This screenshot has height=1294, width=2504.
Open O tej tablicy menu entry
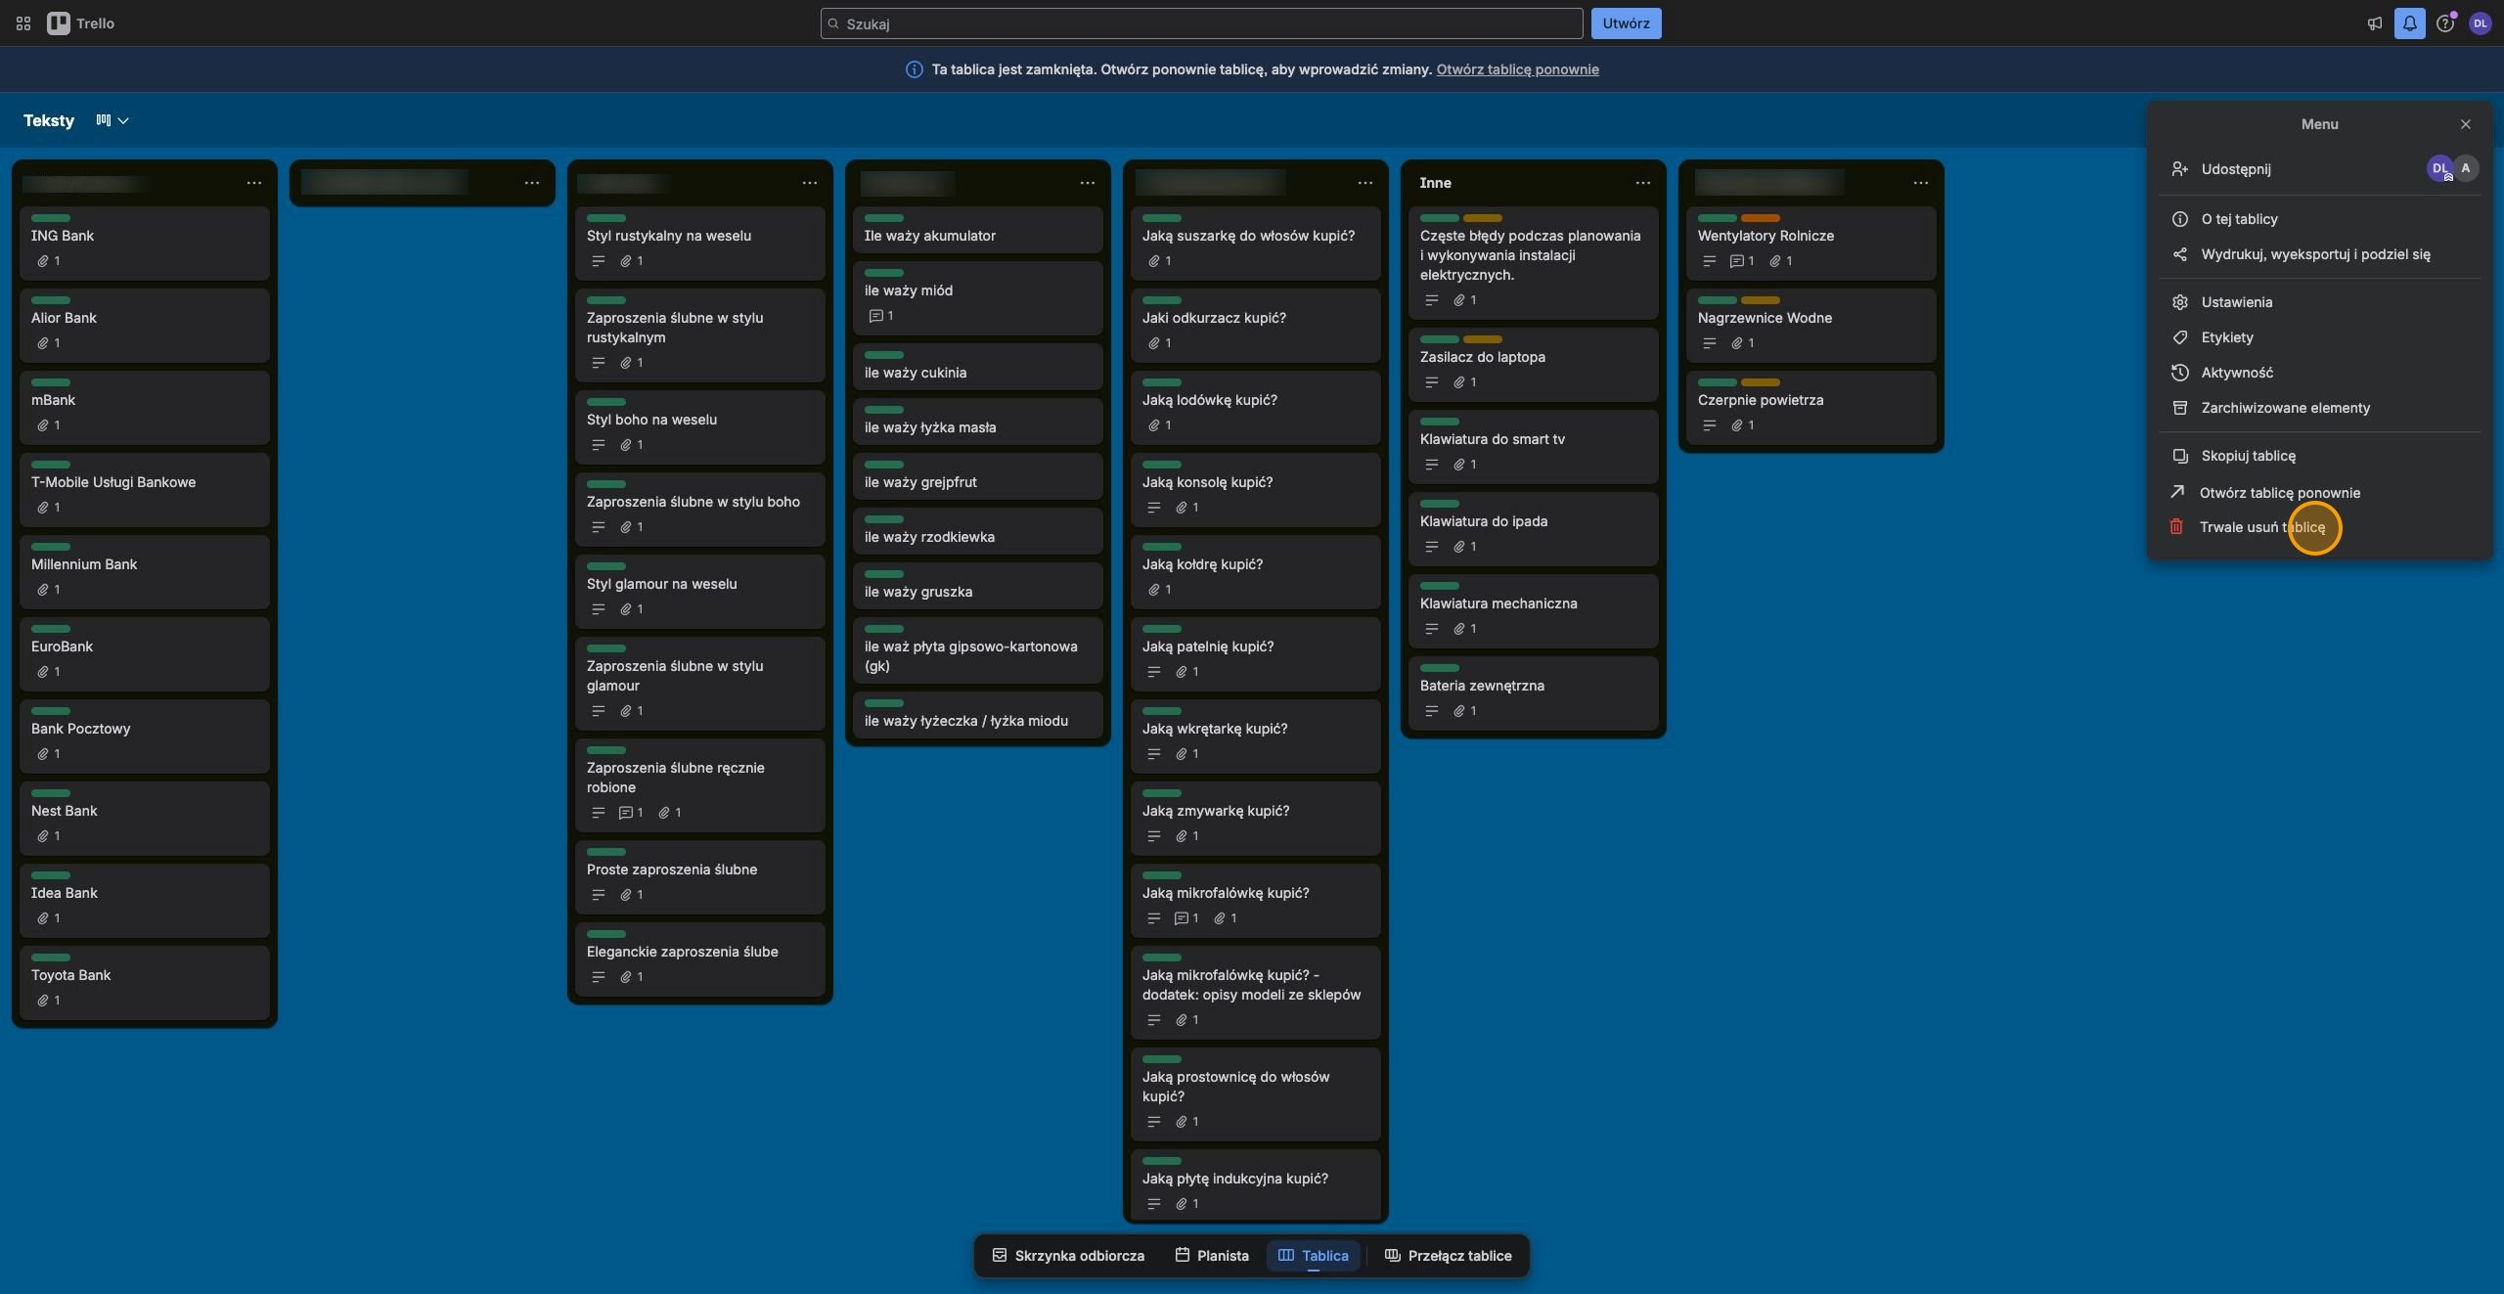pos(2319,219)
